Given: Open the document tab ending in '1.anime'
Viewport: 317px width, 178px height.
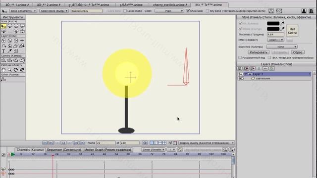Looking at the screenshot, I should pos(17,4).
